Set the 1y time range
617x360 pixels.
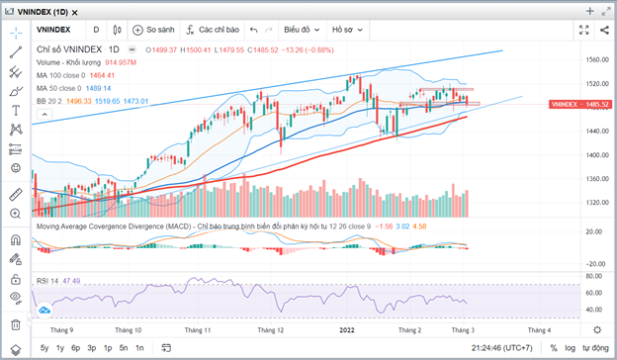coord(60,348)
